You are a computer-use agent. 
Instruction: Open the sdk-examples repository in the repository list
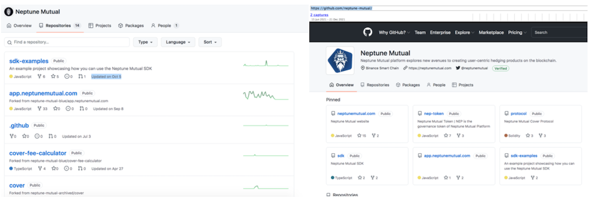29,61
